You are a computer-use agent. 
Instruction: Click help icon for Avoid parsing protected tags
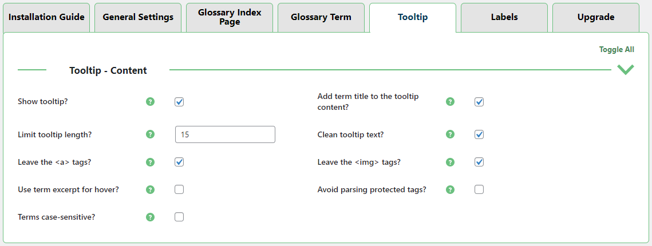pyautogui.click(x=450, y=189)
